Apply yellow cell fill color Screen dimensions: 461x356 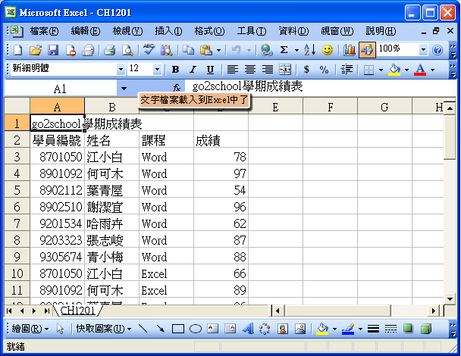(394, 70)
